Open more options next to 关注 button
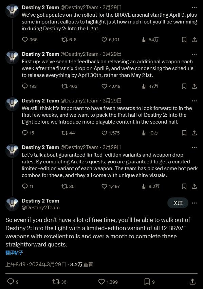The height and width of the screenshot is (289, 203). 195,203
